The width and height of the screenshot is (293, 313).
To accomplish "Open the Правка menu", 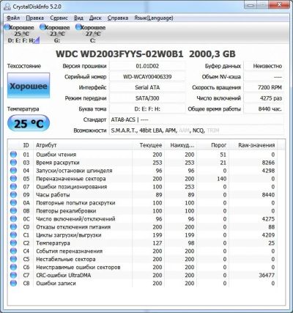I will point(34,18).
